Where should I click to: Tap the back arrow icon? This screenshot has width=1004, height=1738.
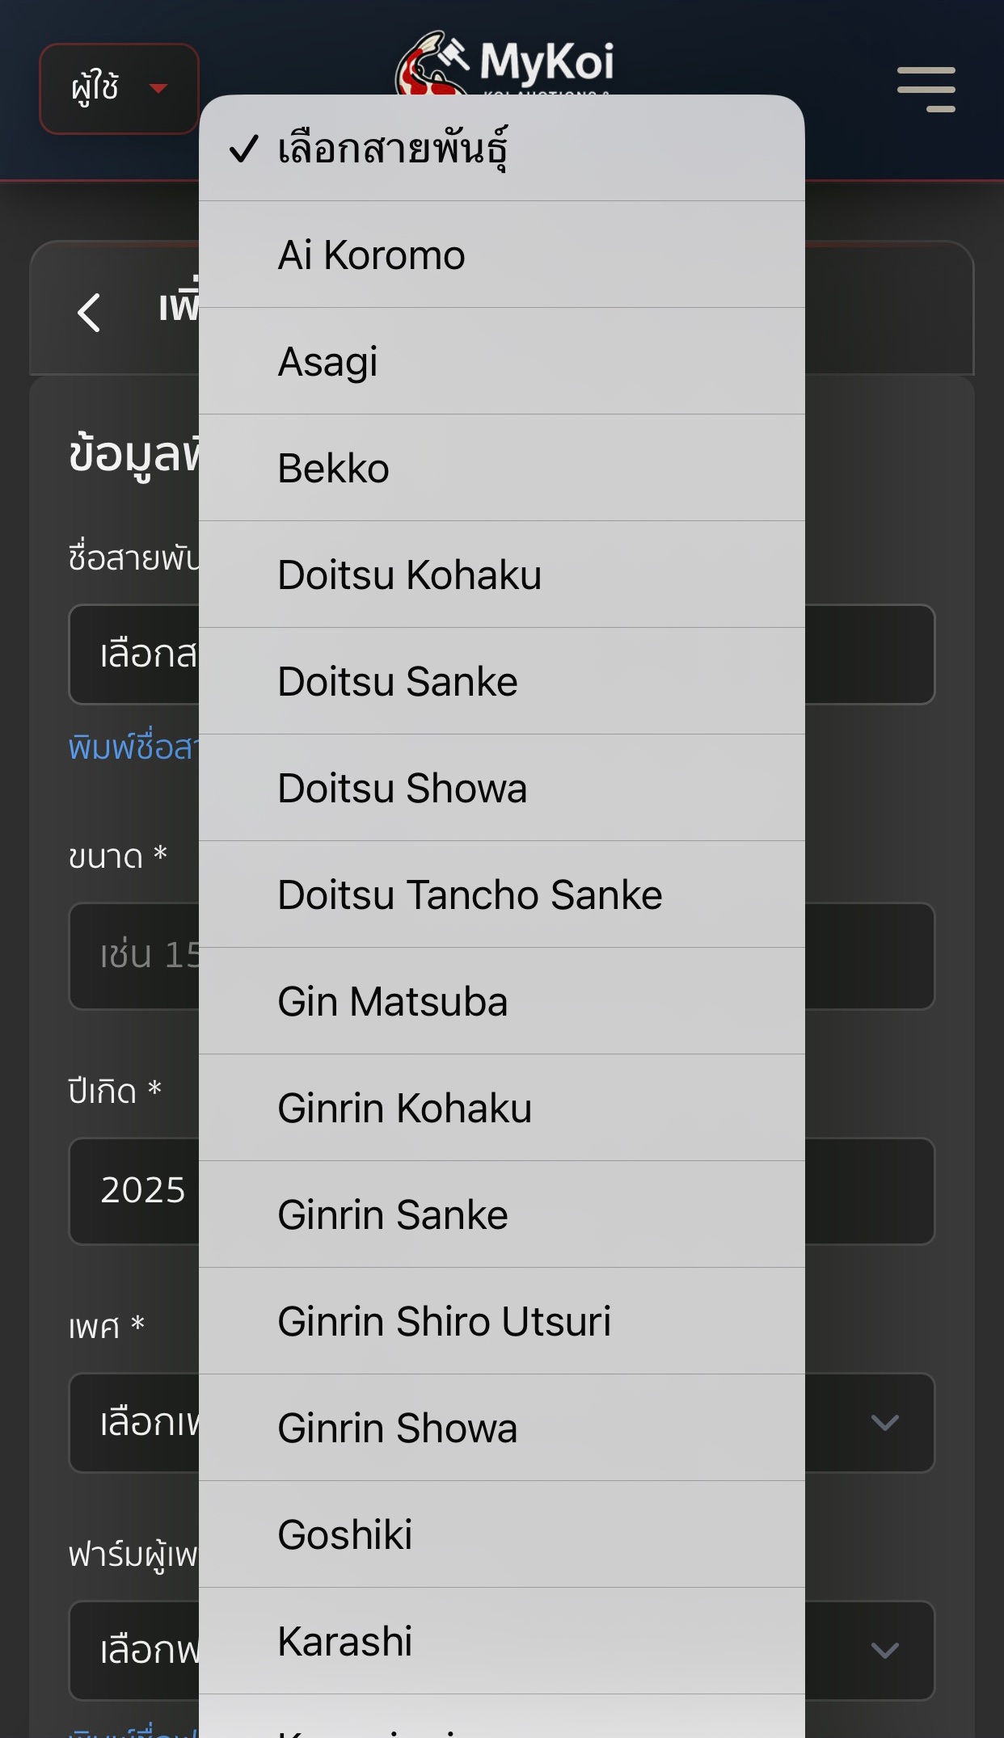(x=89, y=313)
